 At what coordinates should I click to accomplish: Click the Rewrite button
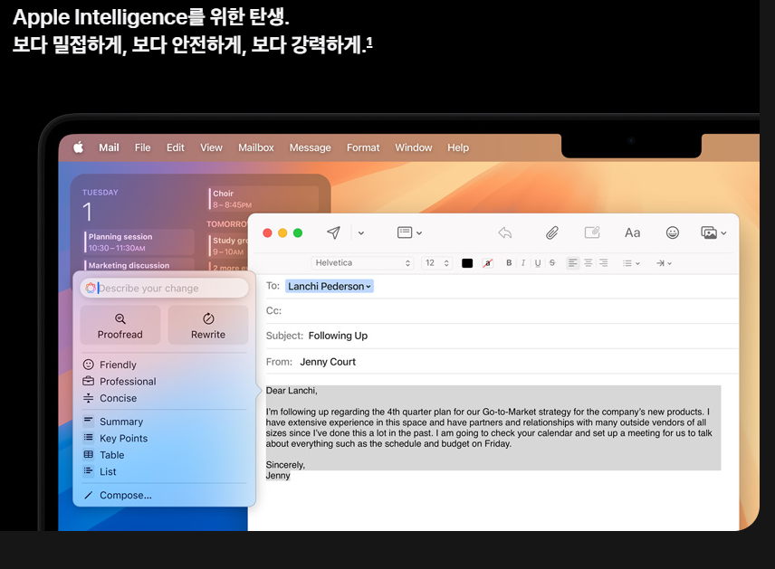208,325
